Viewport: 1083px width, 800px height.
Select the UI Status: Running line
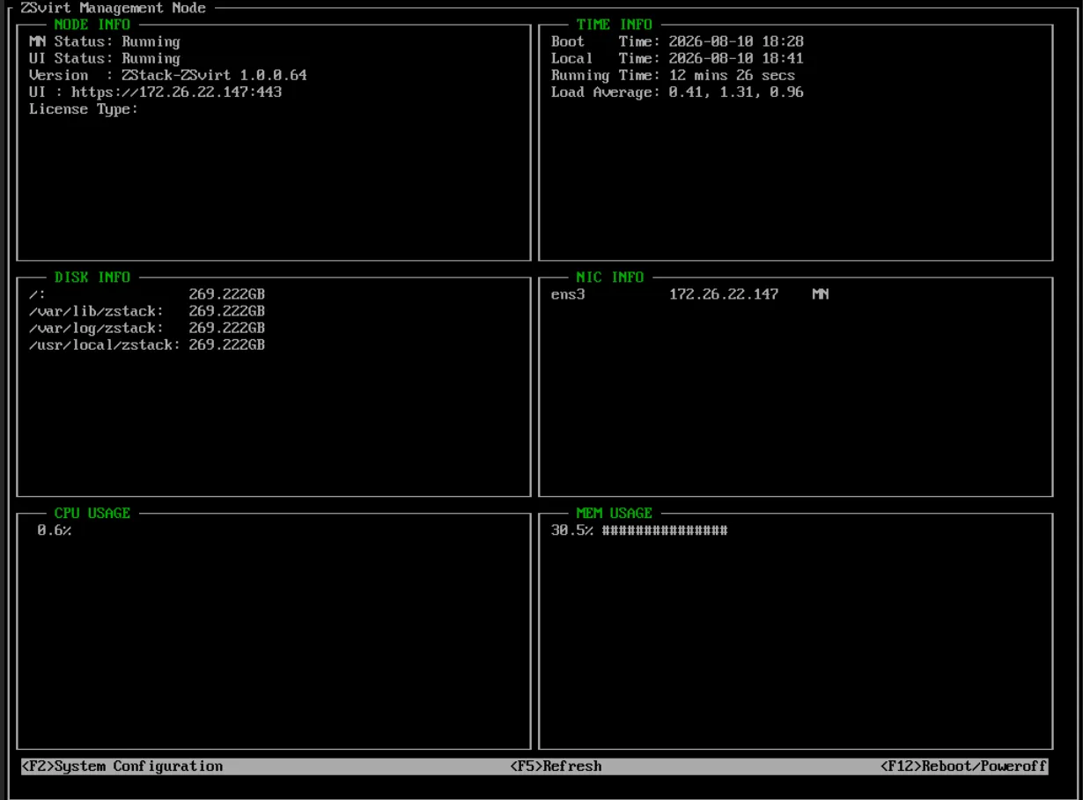click(104, 58)
